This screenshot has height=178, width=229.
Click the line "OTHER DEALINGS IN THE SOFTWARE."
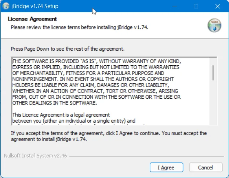(x=55, y=103)
